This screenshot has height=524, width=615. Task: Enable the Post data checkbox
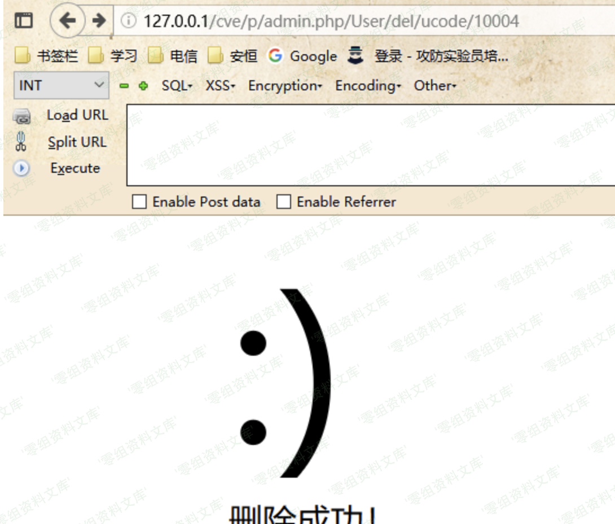coord(139,202)
